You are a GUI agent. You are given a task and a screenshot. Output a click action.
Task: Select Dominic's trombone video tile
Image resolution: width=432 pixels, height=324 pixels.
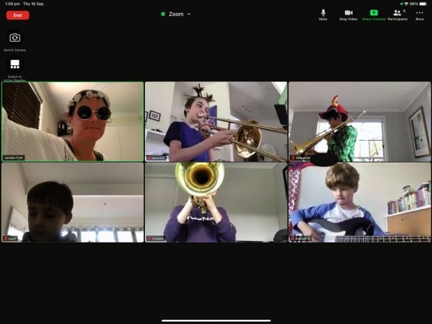point(216,121)
